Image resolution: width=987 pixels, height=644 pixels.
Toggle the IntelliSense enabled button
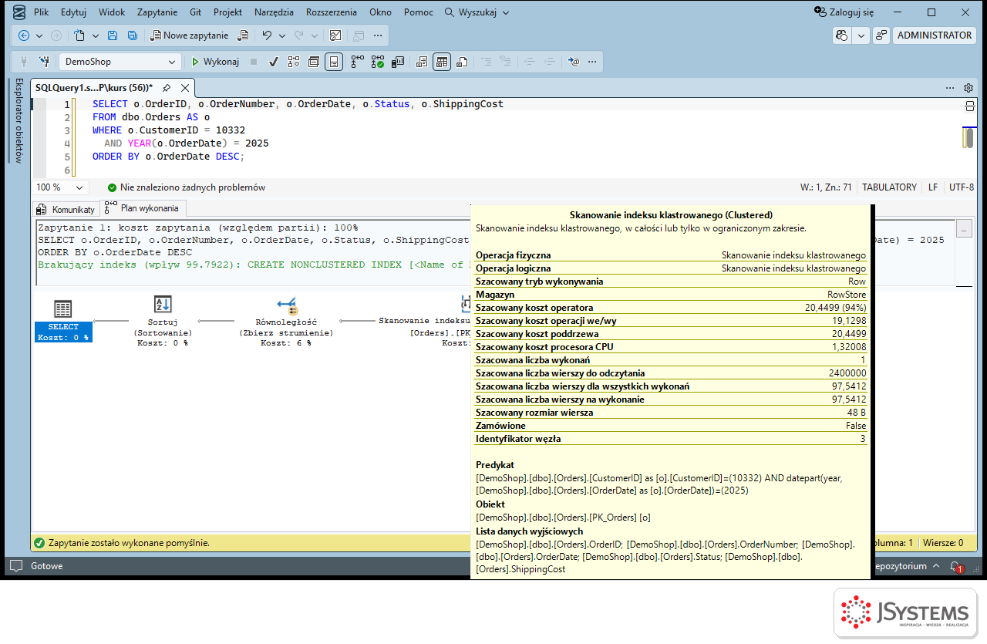333,62
